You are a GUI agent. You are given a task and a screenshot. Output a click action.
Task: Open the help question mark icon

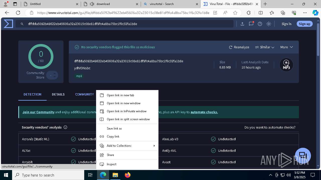(x=260, y=24)
